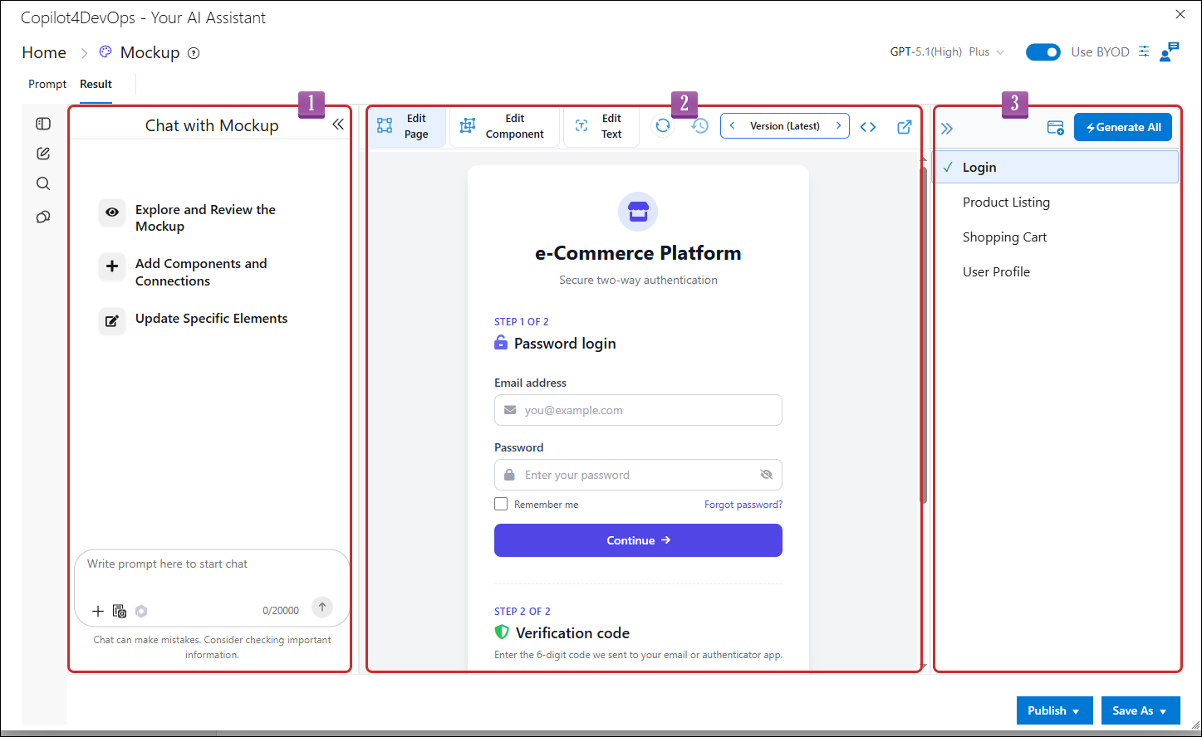Click the new chat edit icon in the sidebar
The image size is (1202, 737).
click(x=43, y=154)
